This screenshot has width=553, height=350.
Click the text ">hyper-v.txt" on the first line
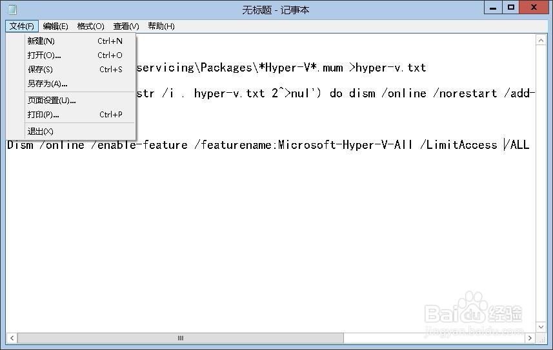coord(388,67)
